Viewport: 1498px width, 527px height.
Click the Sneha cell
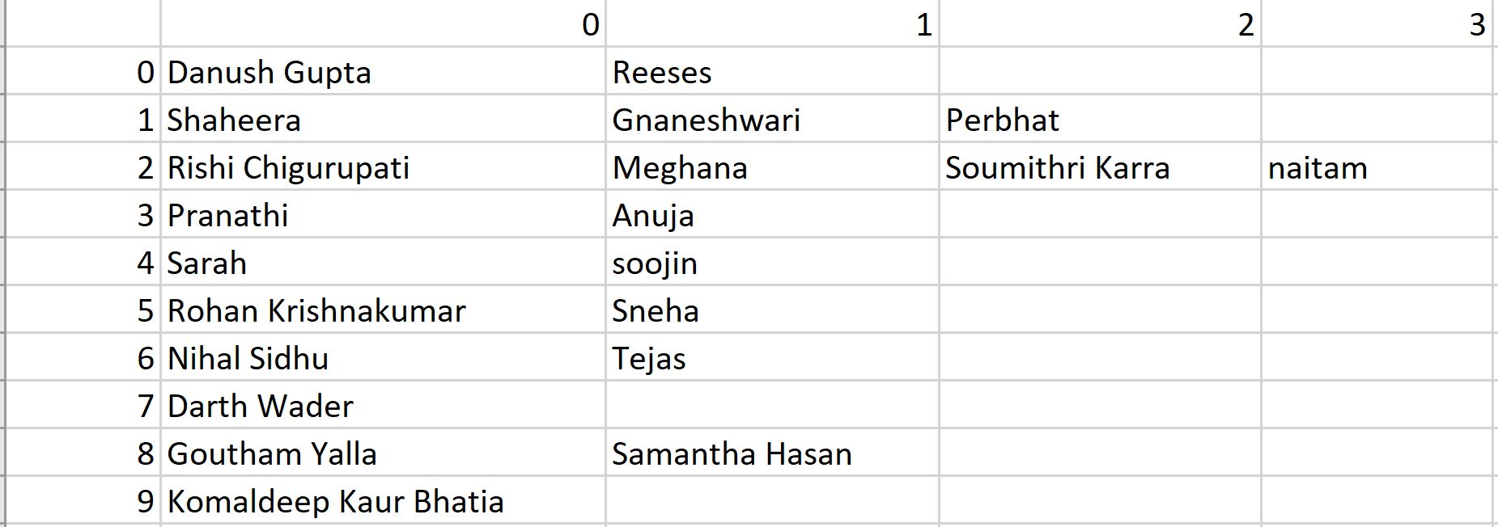[772, 310]
